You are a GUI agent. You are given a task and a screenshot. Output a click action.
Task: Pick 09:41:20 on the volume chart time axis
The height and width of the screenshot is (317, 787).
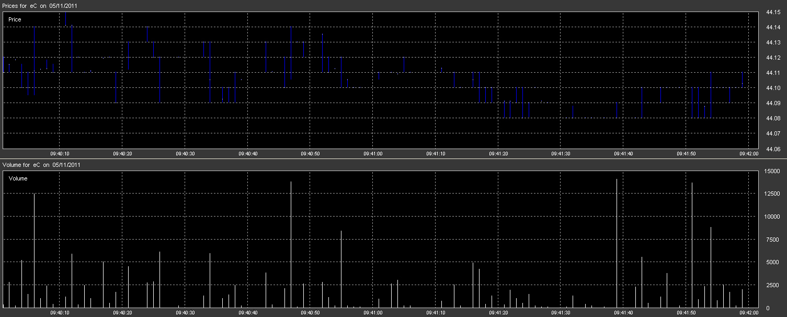tap(498, 313)
